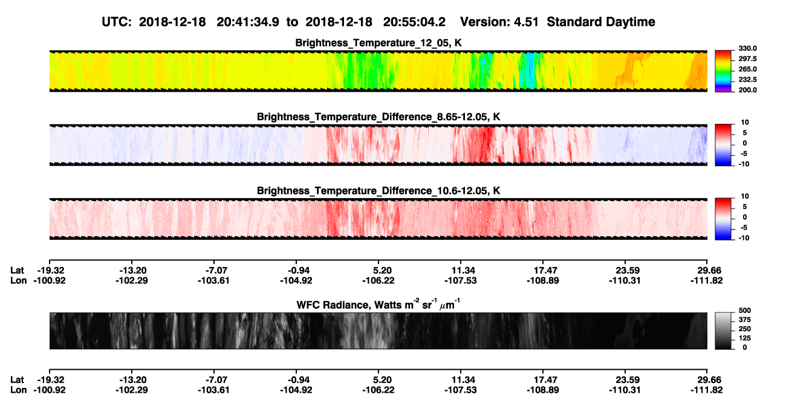Screen dimensions: 786x403
Task: Click longitude '-111.82' on the upper axis
Action: (707, 280)
